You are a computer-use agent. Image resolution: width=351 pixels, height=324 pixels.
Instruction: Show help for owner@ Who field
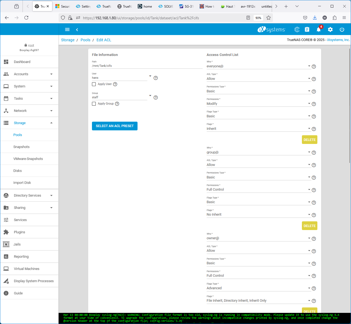coord(314,239)
